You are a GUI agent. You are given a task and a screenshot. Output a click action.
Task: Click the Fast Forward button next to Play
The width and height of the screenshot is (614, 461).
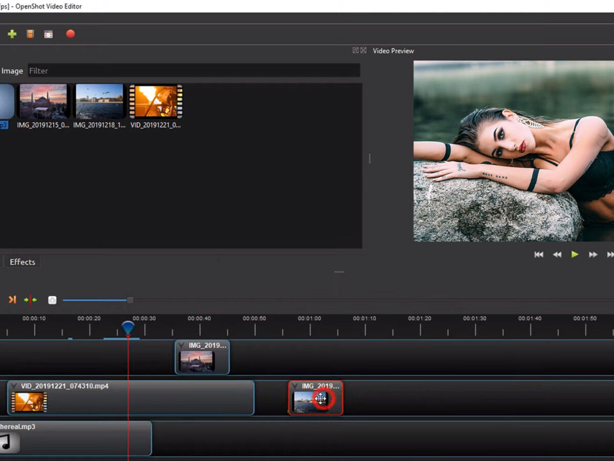pyautogui.click(x=593, y=255)
